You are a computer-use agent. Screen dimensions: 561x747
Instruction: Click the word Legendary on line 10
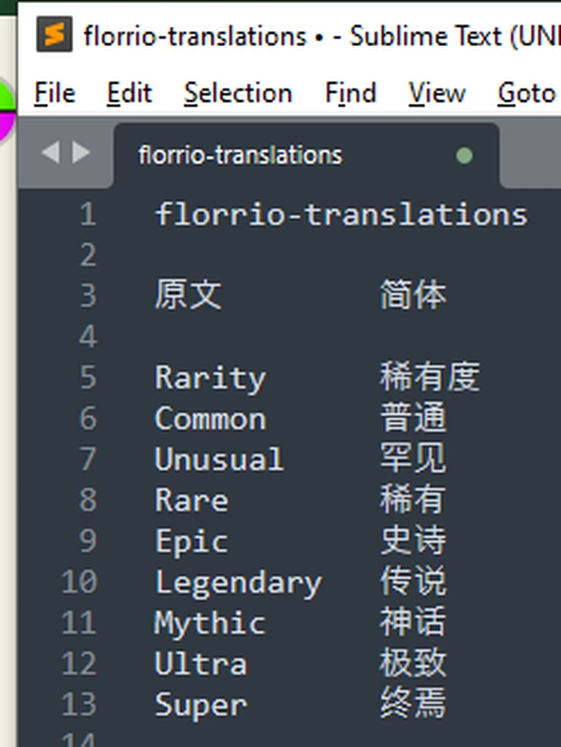239,582
